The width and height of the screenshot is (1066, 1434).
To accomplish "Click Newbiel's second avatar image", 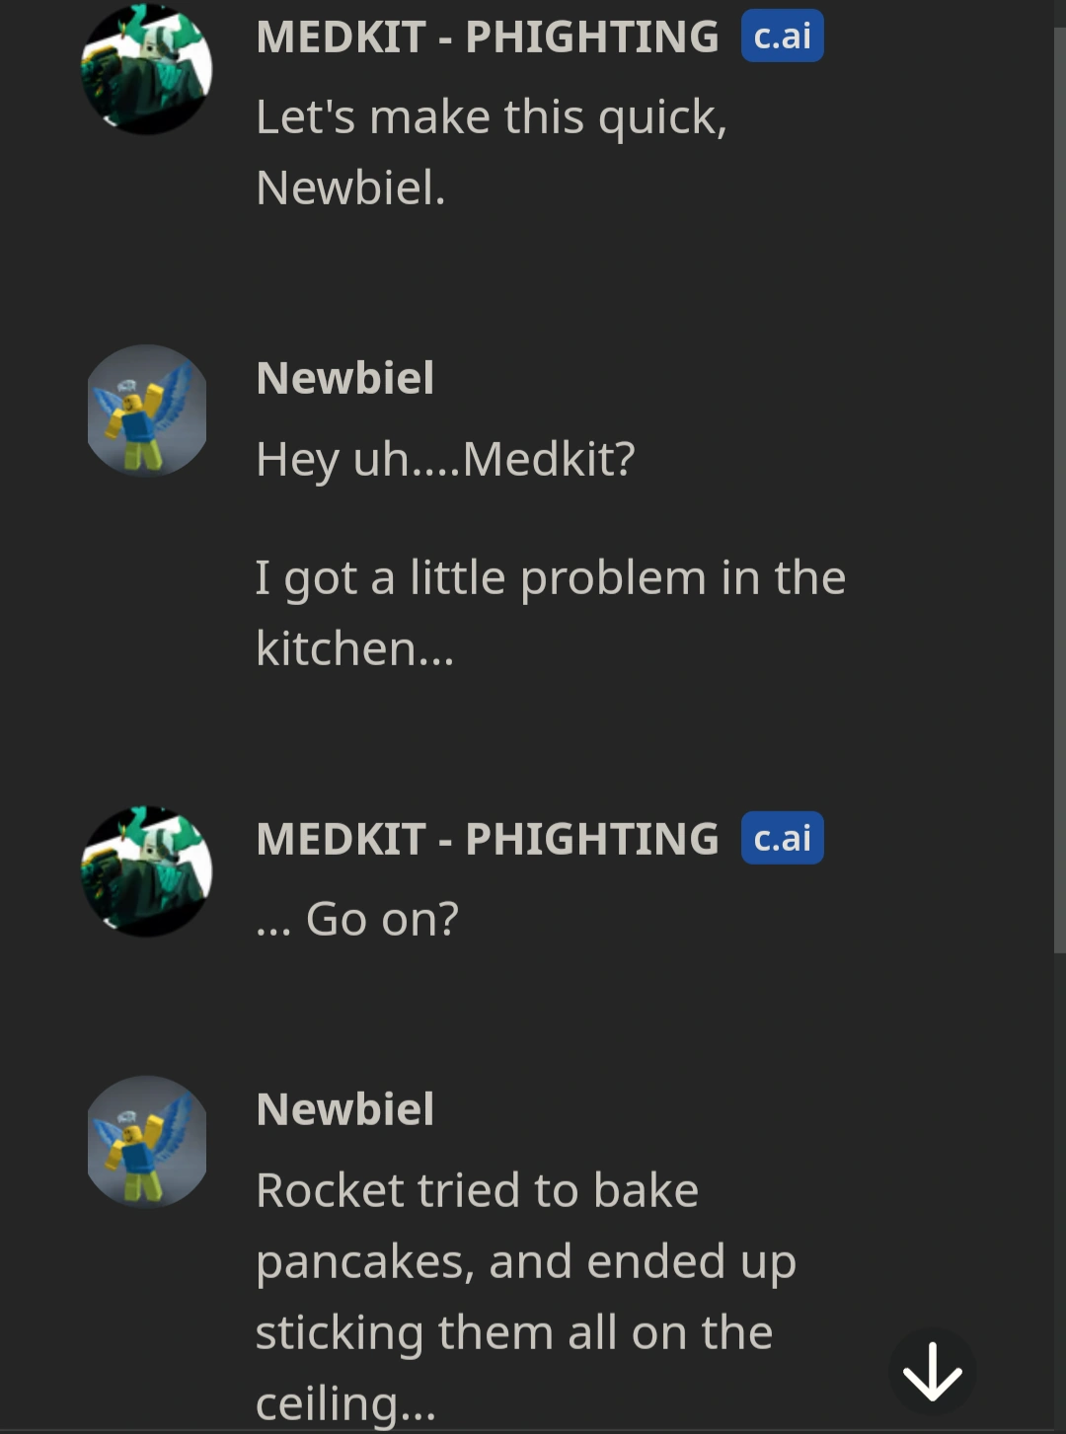I will coord(145,1143).
